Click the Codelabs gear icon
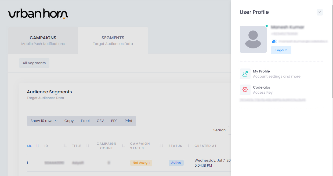This screenshot has height=176, width=333. (245, 90)
